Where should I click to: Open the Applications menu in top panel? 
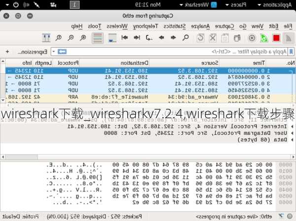[x=275, y=5]
